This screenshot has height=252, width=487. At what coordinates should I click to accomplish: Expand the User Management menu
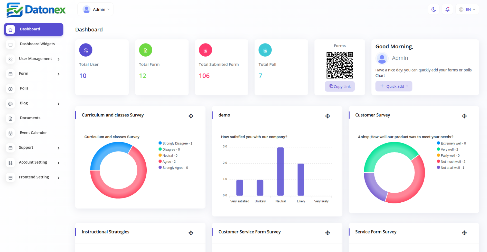[x=35, y=59]
